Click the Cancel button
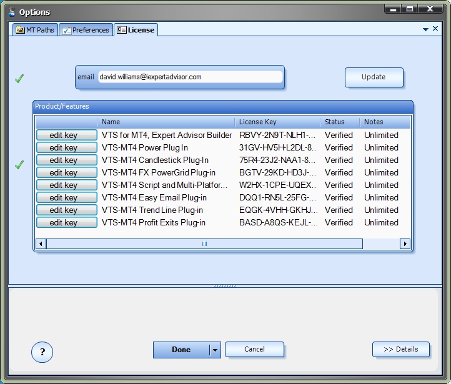This screenshot has height=384, width=451. point(255,349)
